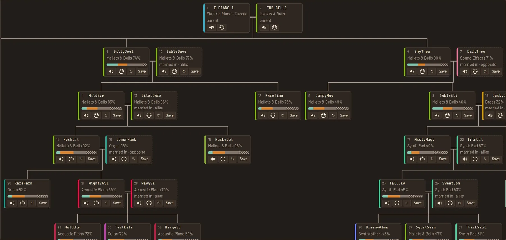Play the JumpyMay patch preview

click(x=313, y=115)
